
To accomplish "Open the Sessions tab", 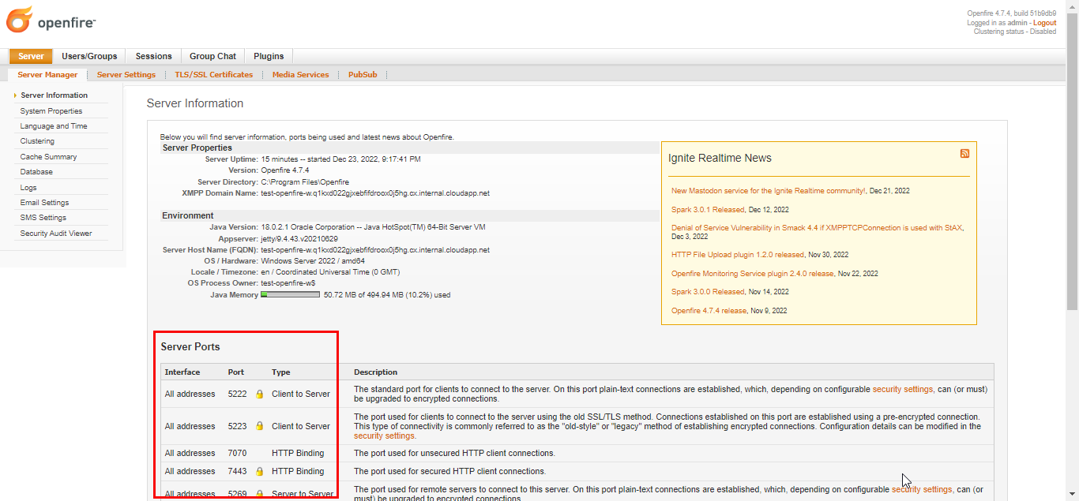I will [153, 56].
